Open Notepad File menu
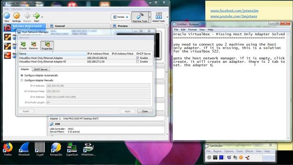This screenshot has width=293, height=165. [x=176, y=29]
